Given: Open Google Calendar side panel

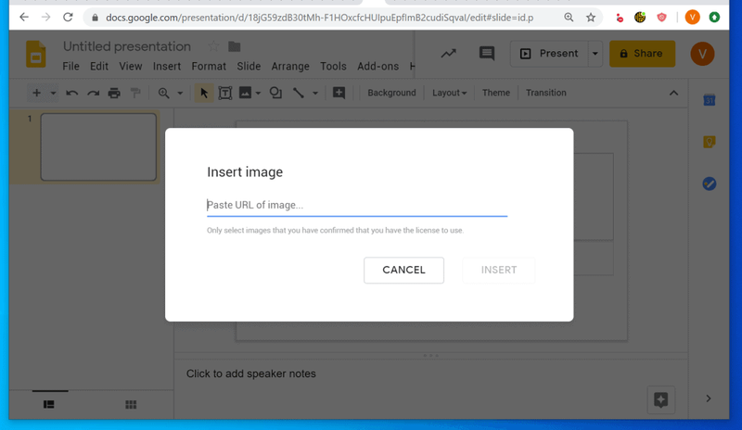Looking at the screenshot, I should pos(709,100).
